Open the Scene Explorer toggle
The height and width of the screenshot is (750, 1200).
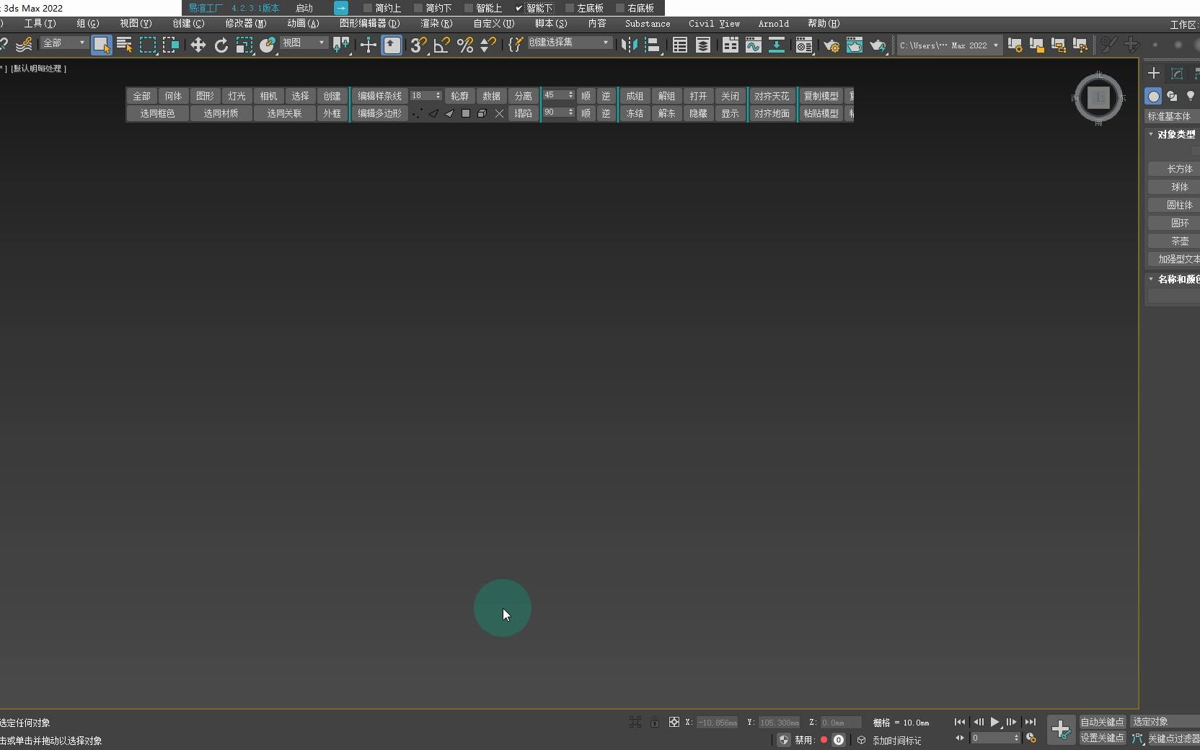pos(679,45)
